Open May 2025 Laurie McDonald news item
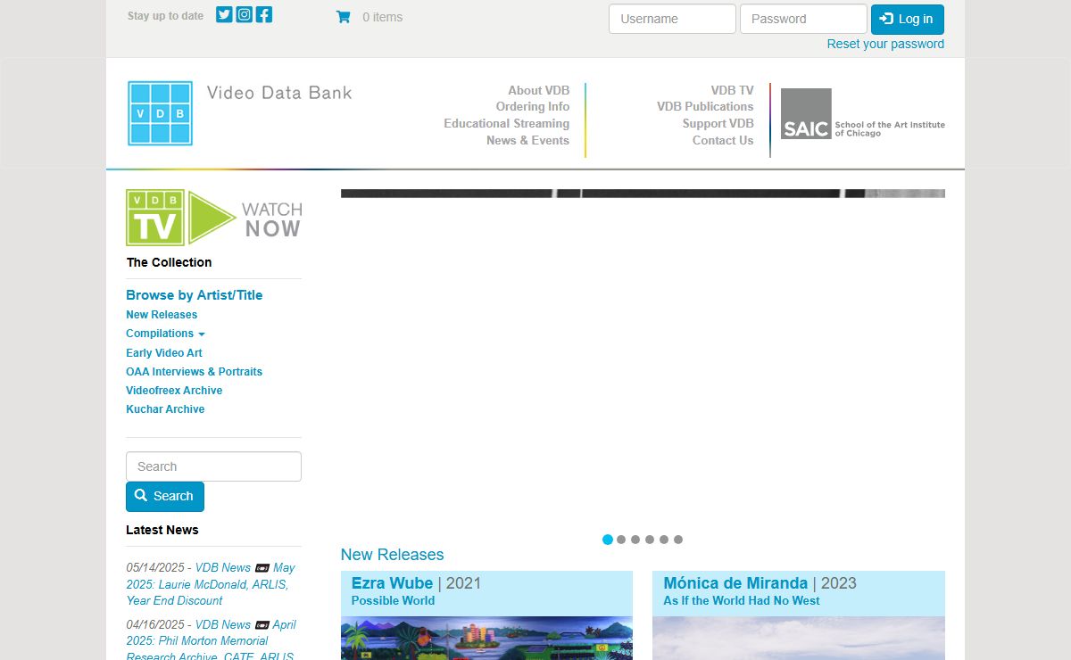 point(211,584)
